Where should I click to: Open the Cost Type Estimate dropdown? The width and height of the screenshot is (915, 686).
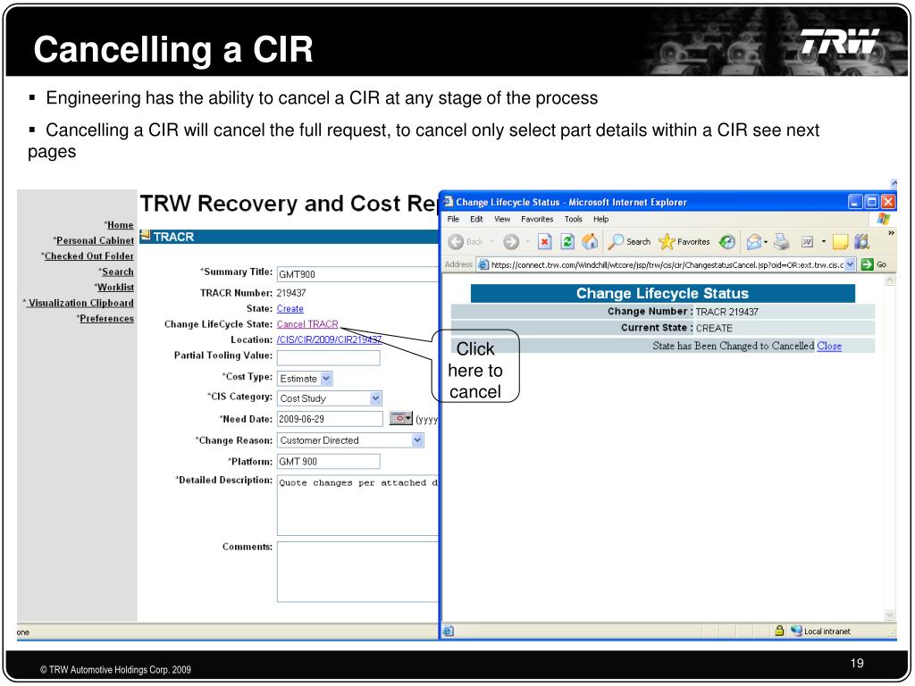(326, 379)
